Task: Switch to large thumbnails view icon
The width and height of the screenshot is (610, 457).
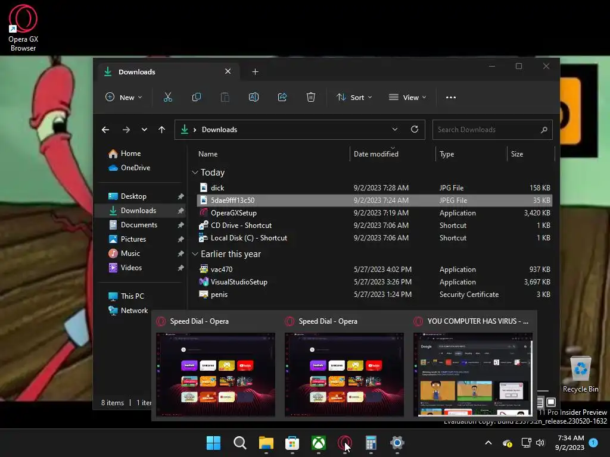Action: click(551, 402)
